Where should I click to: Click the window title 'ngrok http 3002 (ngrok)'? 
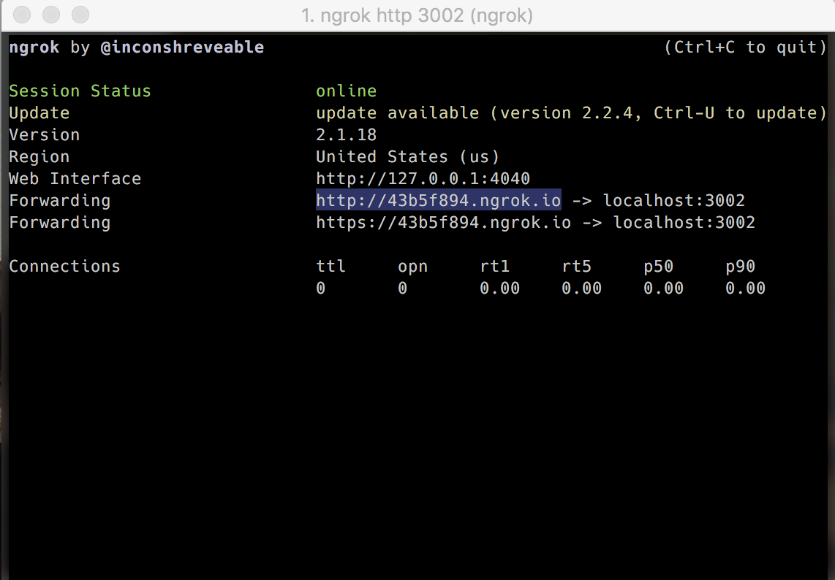pos(417,15)
